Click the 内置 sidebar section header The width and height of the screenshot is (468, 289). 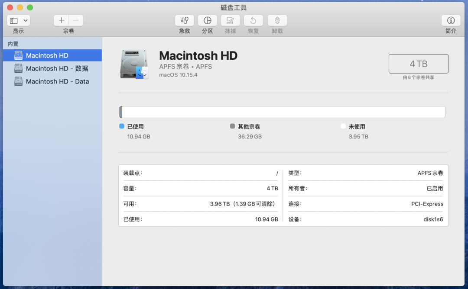pyautogui.click(x=13, y=44)
